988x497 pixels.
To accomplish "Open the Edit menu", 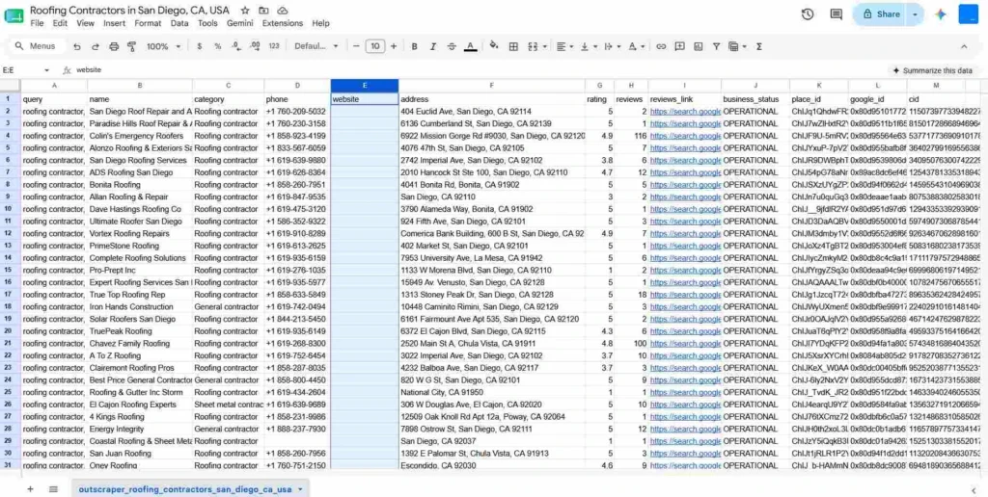I will pos(60,23).
